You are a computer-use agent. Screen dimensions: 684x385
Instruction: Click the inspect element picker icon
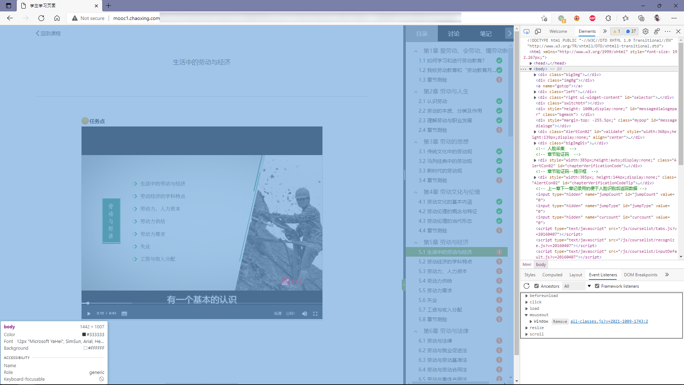coord(527,31)
